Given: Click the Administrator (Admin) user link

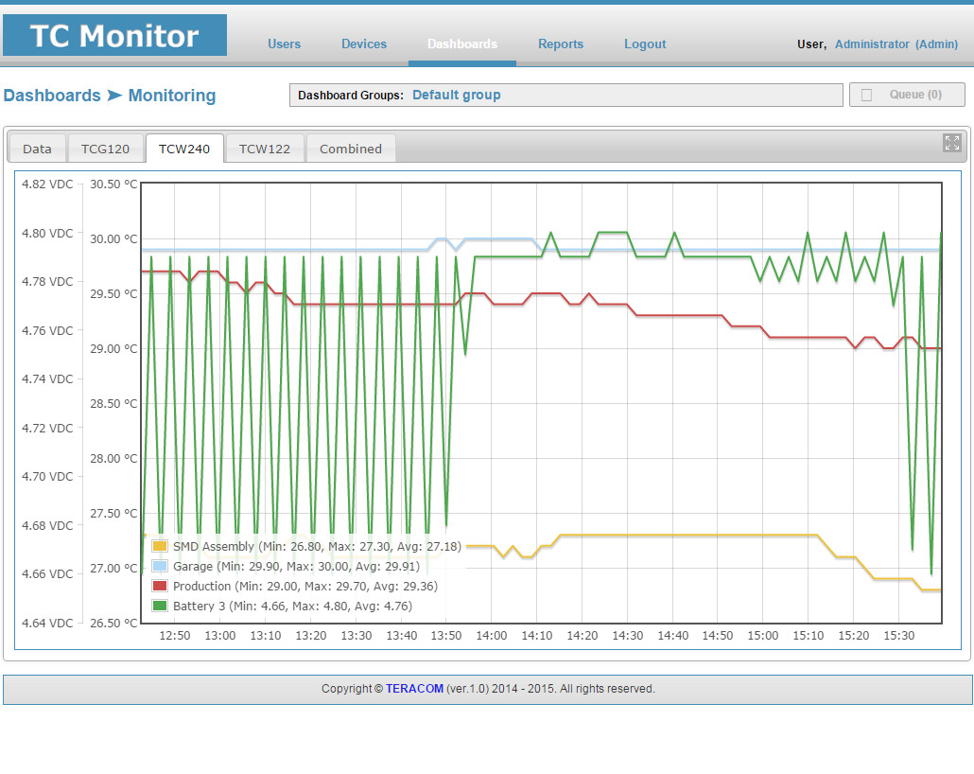Looking at the screenshot, I should [x=896, y=44].
